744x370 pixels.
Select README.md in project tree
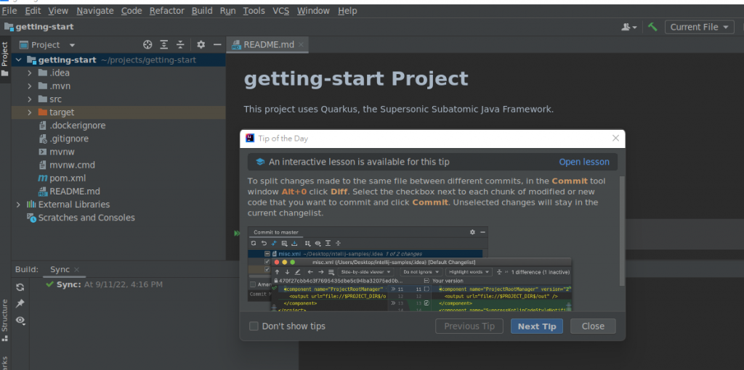[x=75, y=192]
